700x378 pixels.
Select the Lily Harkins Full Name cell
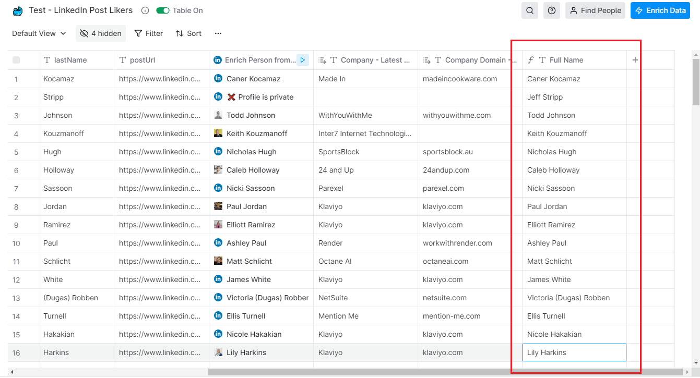(574, 352)
